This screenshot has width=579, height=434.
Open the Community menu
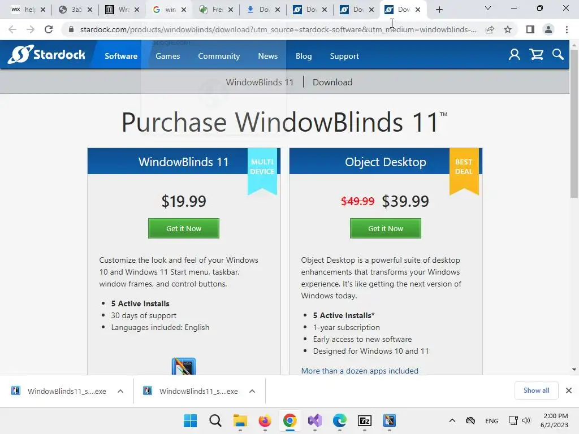(219, 56)
